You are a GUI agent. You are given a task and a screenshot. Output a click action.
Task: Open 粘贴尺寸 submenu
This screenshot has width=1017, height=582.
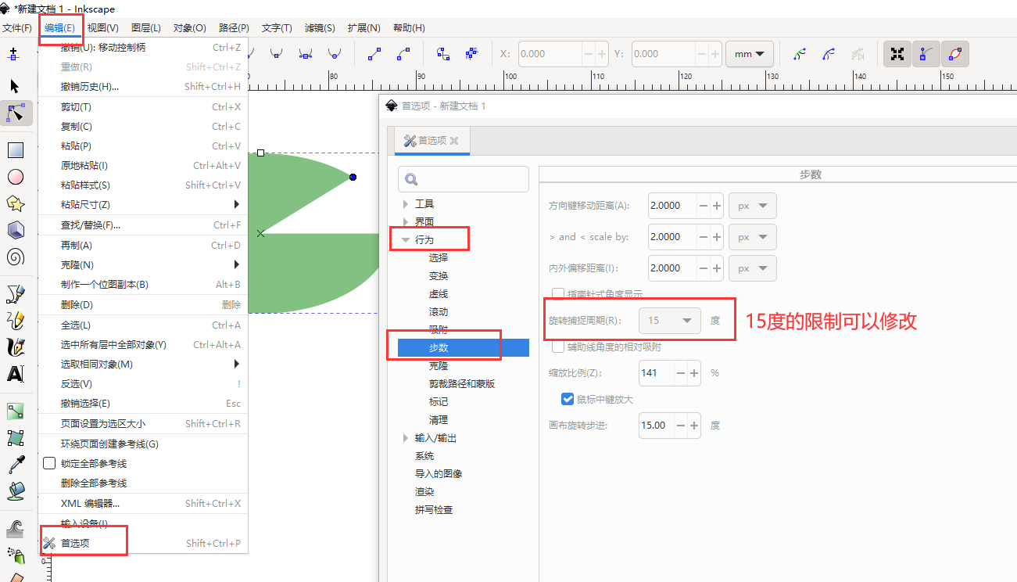pyautogui.click(x=142, y=205)
